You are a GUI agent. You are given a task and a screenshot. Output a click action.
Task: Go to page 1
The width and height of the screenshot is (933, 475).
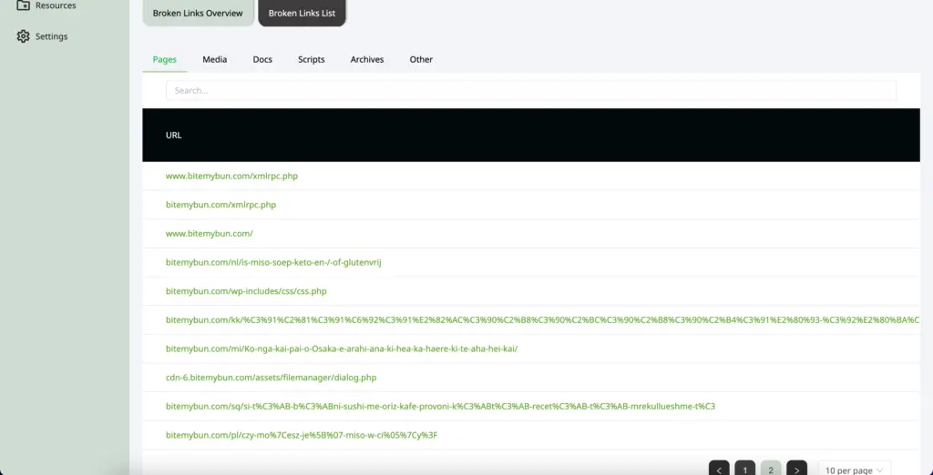tap(745, 469)
